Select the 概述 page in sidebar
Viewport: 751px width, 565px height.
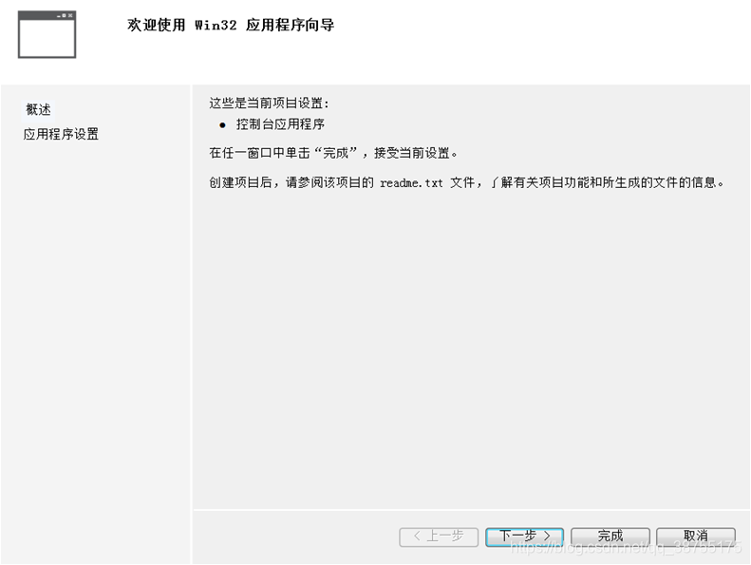(x=38, y=110)
